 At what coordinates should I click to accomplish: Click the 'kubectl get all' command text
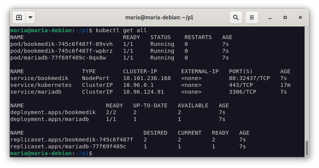tap(121, 30)
